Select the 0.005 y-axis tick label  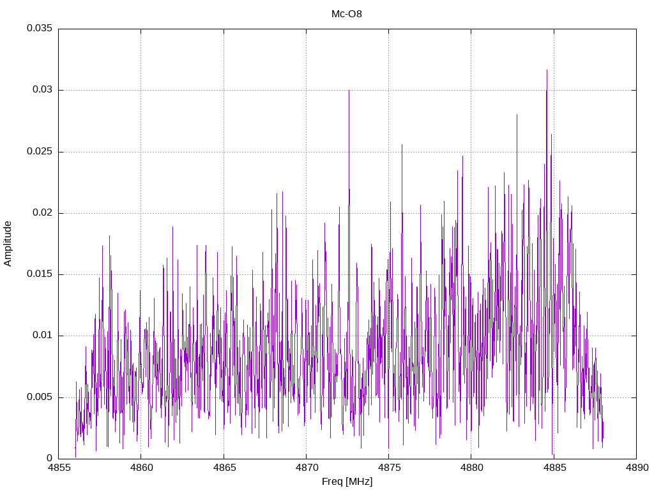click(x=39, y=397)
